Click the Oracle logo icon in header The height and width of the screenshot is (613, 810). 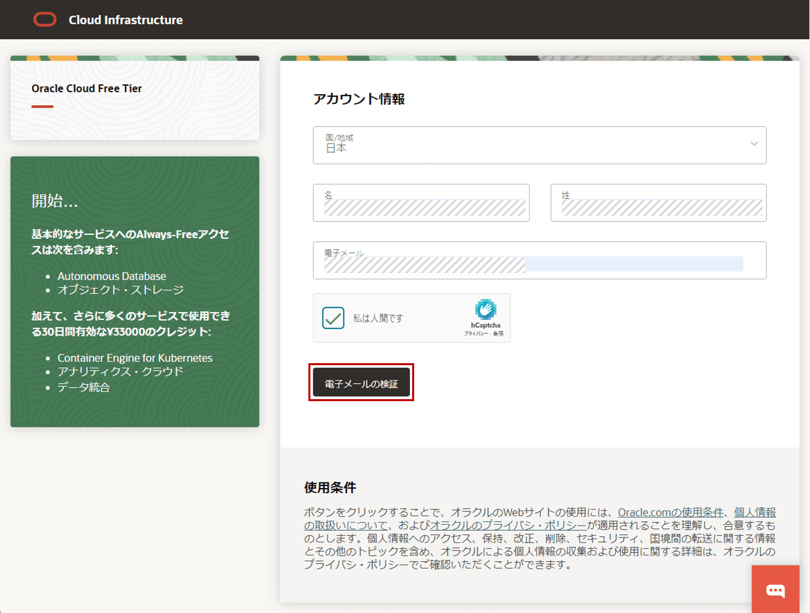coord(45,19)
